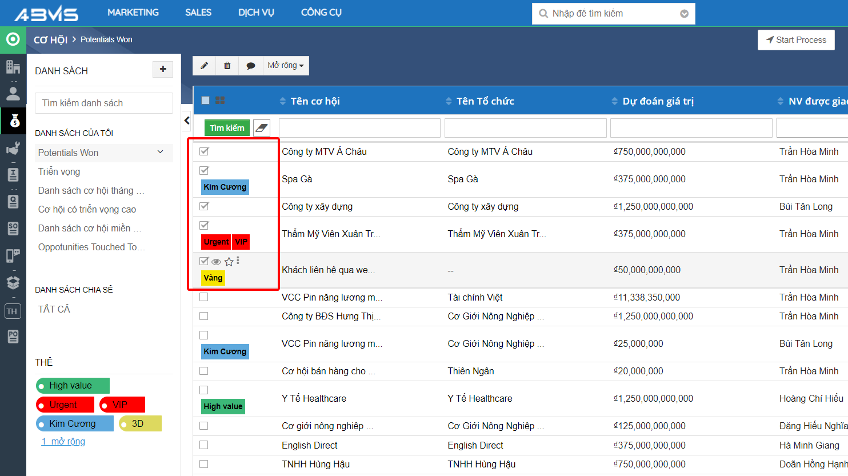
Task: Uncheck the Spa Gà row checkbox
Action: tap(204, 170)
